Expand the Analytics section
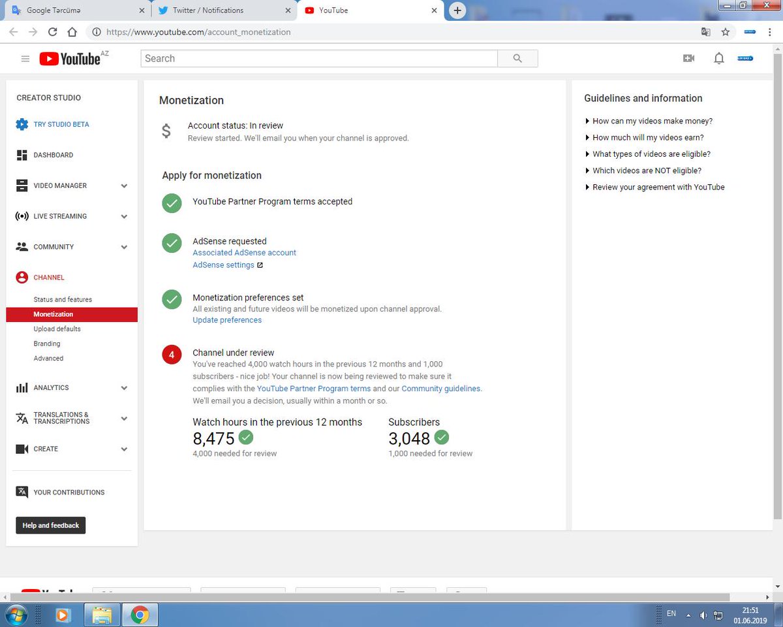This screenshot has height=627, width=783. coord(124,388)
